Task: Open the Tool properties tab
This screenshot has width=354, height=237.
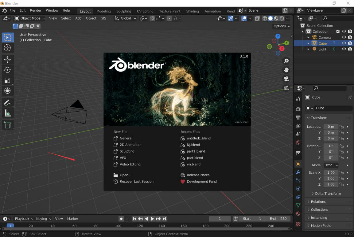Action: pyautogui.click(x=298, y=98)
